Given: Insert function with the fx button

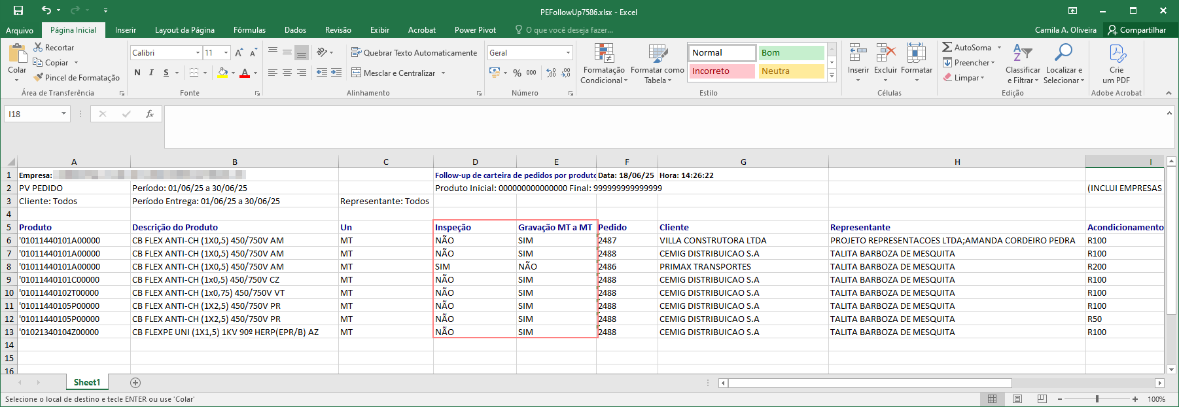Looking at the screenshot, I should point(150,114).
